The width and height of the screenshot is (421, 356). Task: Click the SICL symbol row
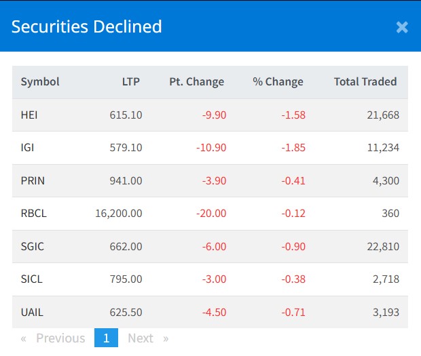point(31,279)
